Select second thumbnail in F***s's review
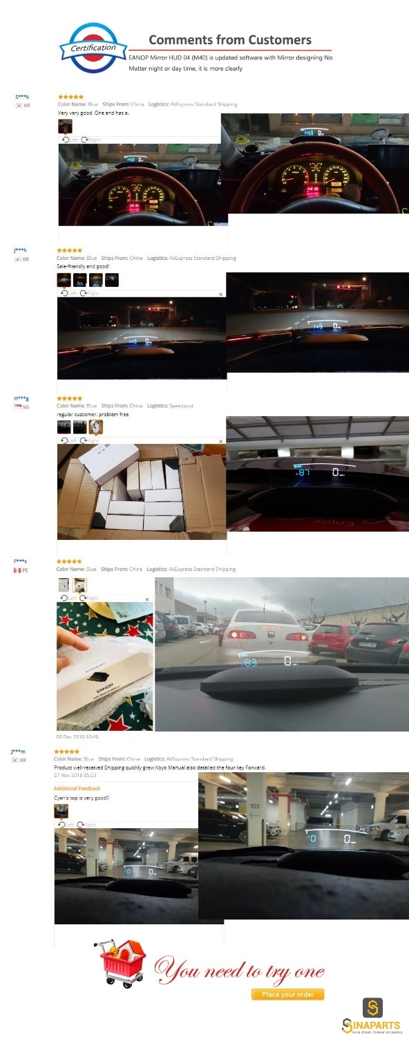Screen dimensions: 409x1037 pyautogui.click(x=80, y=585)
